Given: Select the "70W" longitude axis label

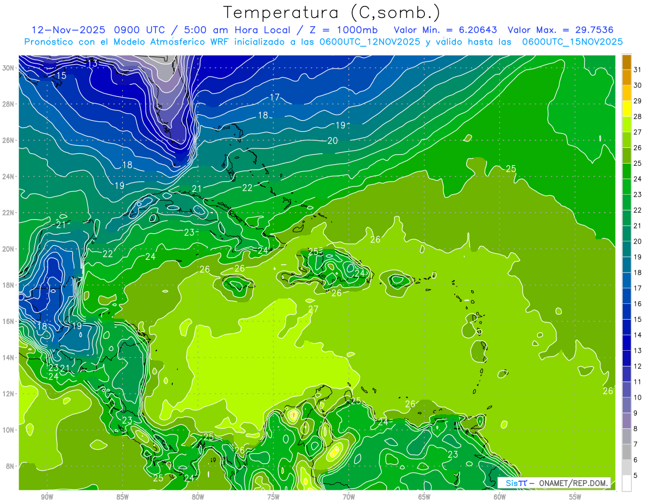Looking at the screenshot, I should point(349,496).
